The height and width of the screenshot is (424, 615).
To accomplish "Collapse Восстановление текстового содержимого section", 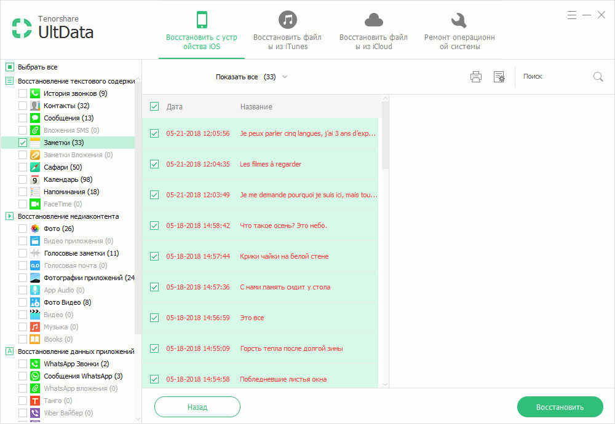I will click(x=10, y=81).
